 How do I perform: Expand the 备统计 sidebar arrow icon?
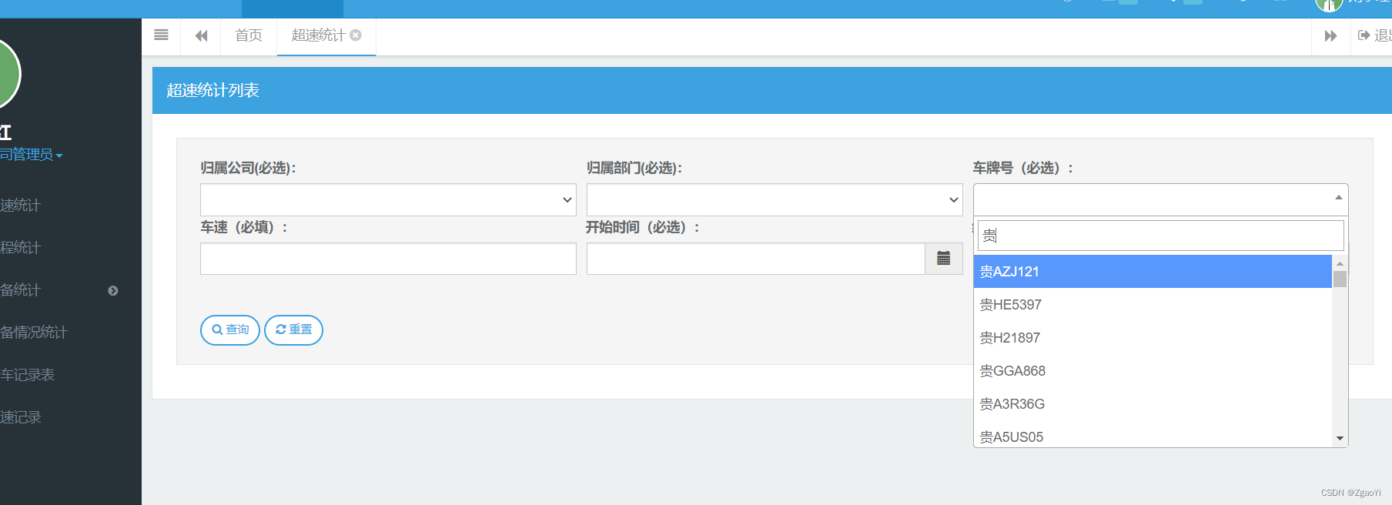click(113, 290)
